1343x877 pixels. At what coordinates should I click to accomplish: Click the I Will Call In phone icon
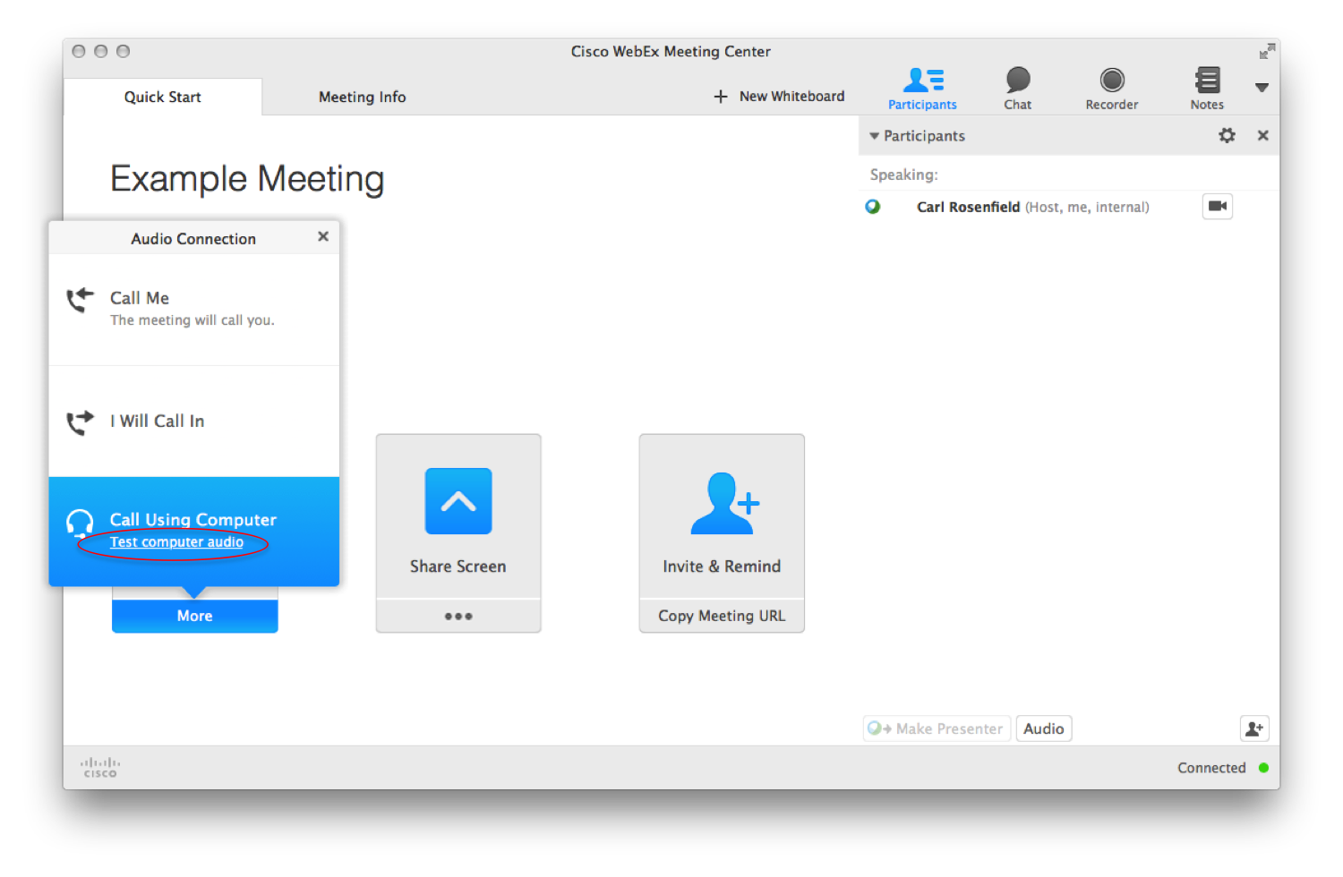[80, 422]
